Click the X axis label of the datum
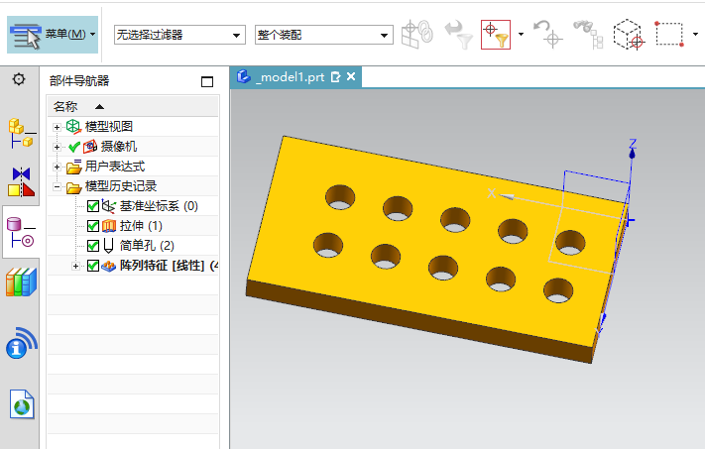The width and height of the screenshot is (705, 449). (492, 193)
